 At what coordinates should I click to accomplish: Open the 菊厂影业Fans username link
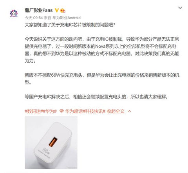(x=39, y=10)
